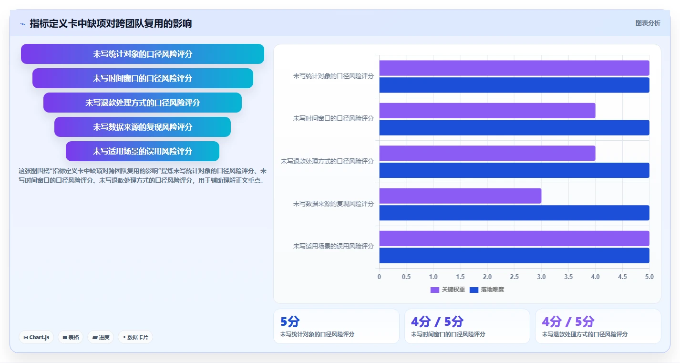Click the blue bar for 未写适用场景的误用风险评分
This screenshot has width=680, height=363.
pyautogui.click(x=514, y=255)
